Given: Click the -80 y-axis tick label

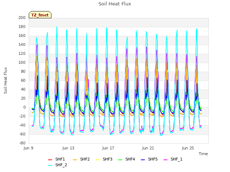Looking at the screenshot, I should click(x=22, y=143).
